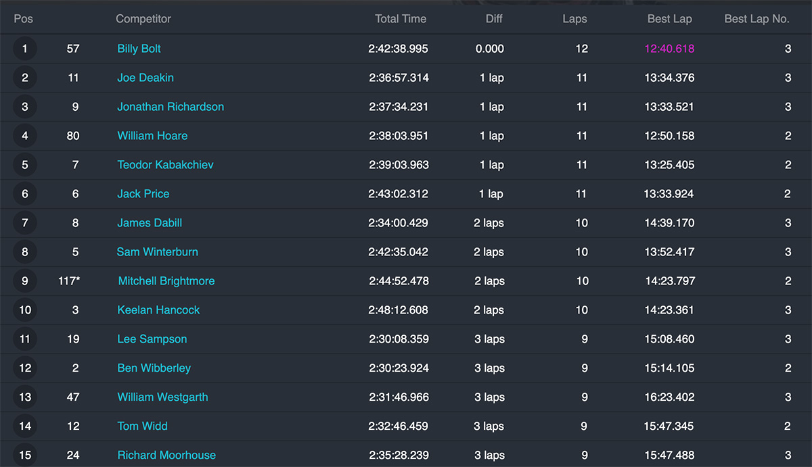This screenshot has height=467, width=812.
Task: Click best lap time 12:50.158
Action: pos(669,136)
